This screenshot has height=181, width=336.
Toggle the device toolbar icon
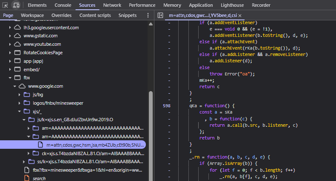[x=16, y=5]
